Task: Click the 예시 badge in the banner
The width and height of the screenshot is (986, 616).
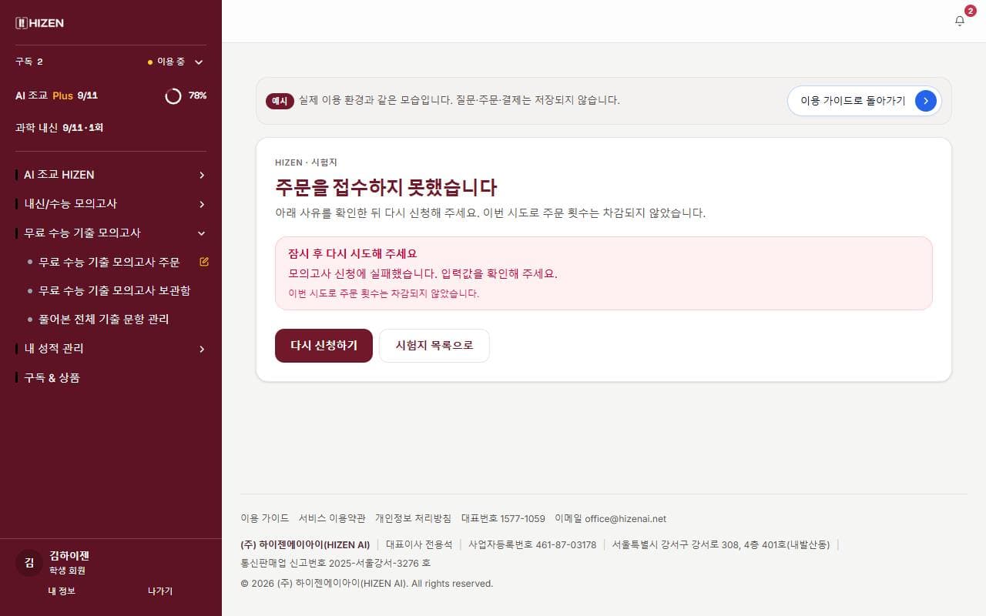Action: click(x=280, y=101)
